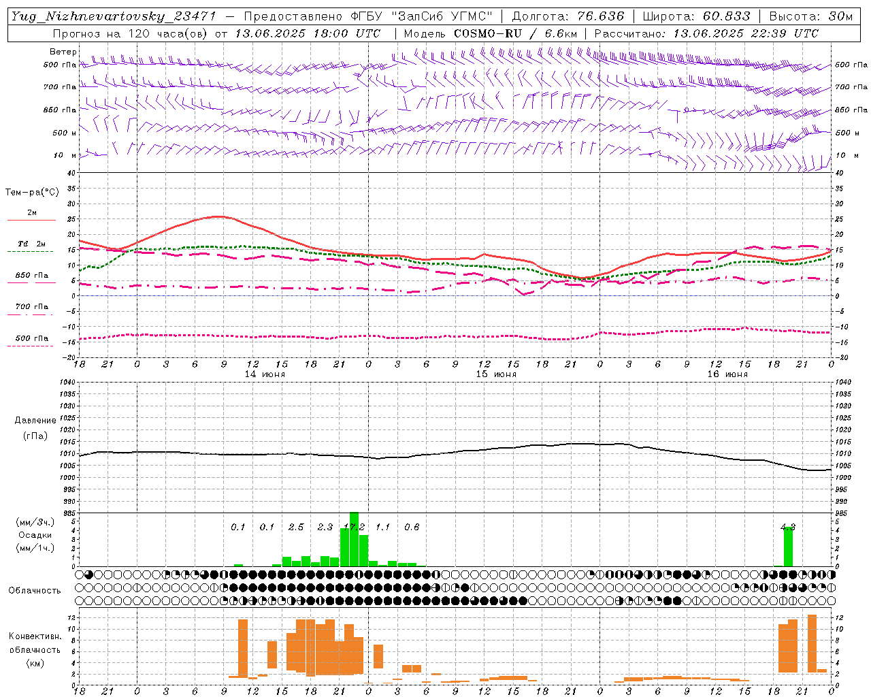Click the Ветер panel label
Viewport: 871px width, 697px height.
63,52
